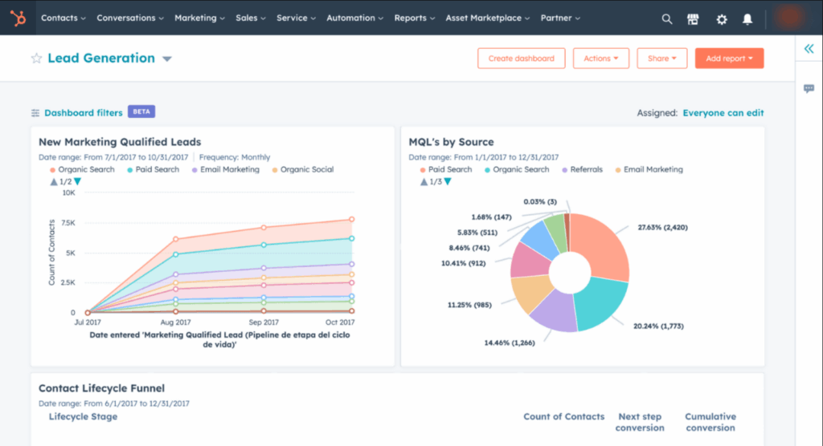Go to next legend page in MQL's by Source
Image resolution: width=823 pixels, height=446 pixels.
pyautogui.click(x=448, y=182)
